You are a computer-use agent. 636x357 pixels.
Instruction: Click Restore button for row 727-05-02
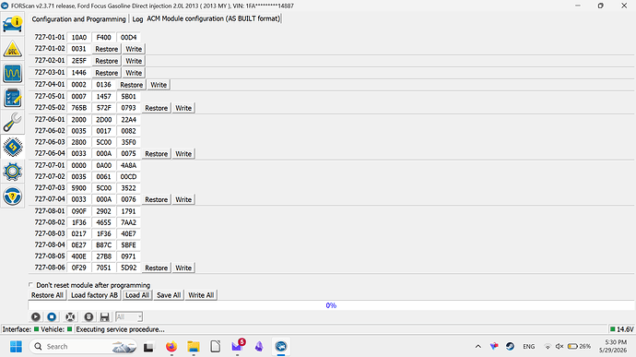156,108
